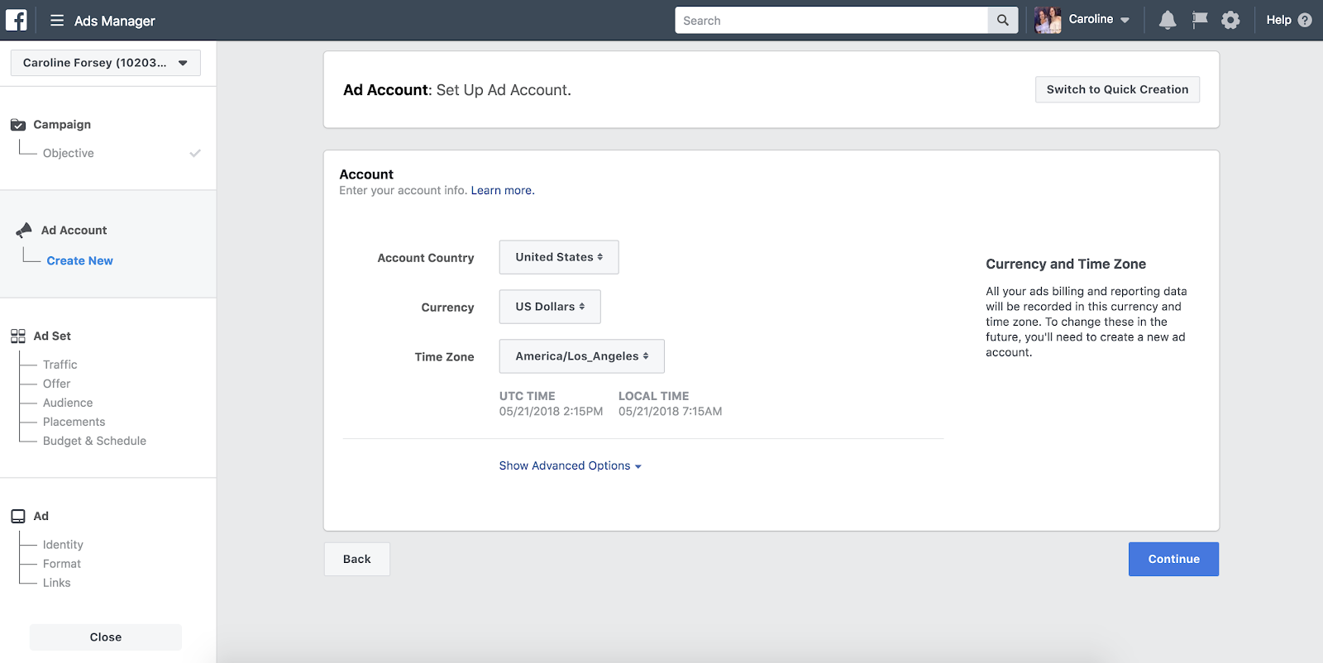Viewport: 1323px width, 663px height.
Task: Click the Objective checkmark icon
Action: [x=195, y=153]
